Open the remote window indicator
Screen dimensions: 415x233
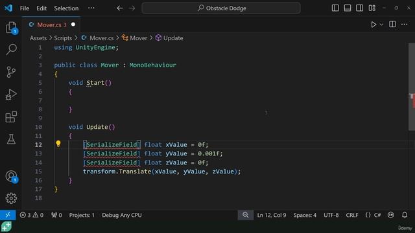[x=8, y=215]
